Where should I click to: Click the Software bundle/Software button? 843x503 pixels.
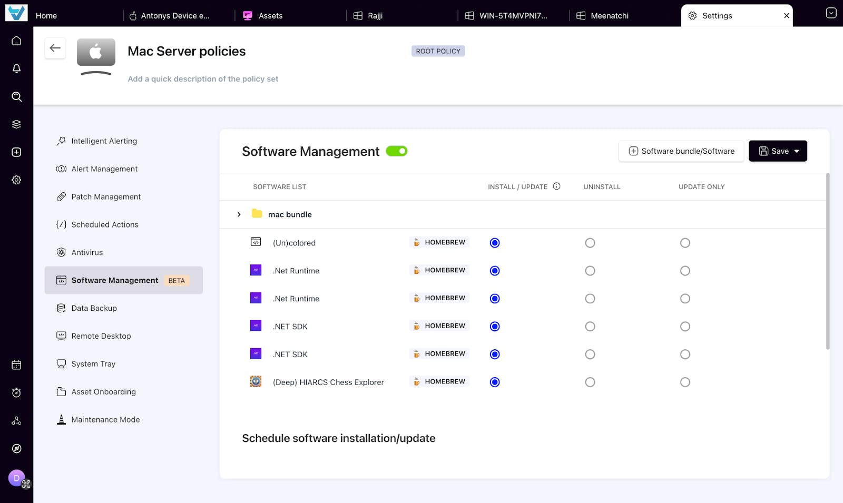coord(681,151)
